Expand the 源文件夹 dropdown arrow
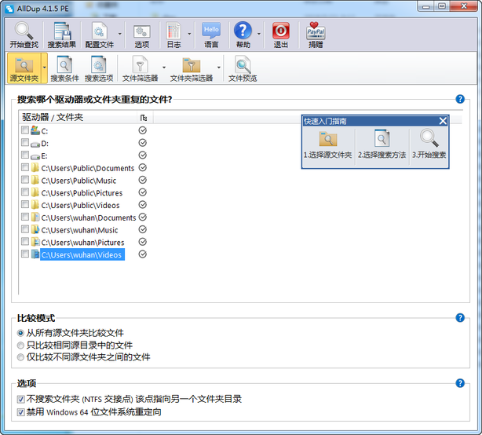Image resolution: width=482 pixels, height=435 pixels. (44, 68)
